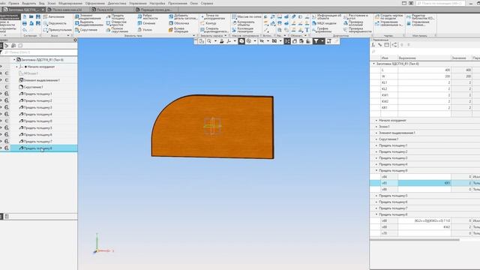The image size is (480, 270).
Task: Expand Эскиз:1 in variables panel
Action: (x=376, y=127)
